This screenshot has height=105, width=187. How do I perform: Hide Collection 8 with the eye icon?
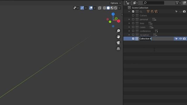181,39
